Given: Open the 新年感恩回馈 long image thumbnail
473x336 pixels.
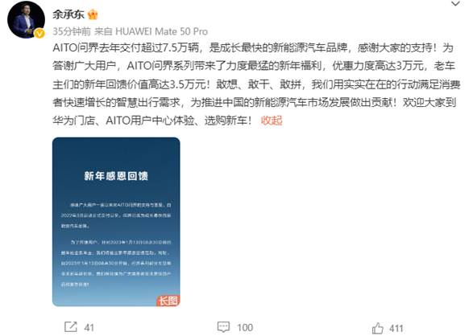Looking at the screenshot, I should coord(116,222).
